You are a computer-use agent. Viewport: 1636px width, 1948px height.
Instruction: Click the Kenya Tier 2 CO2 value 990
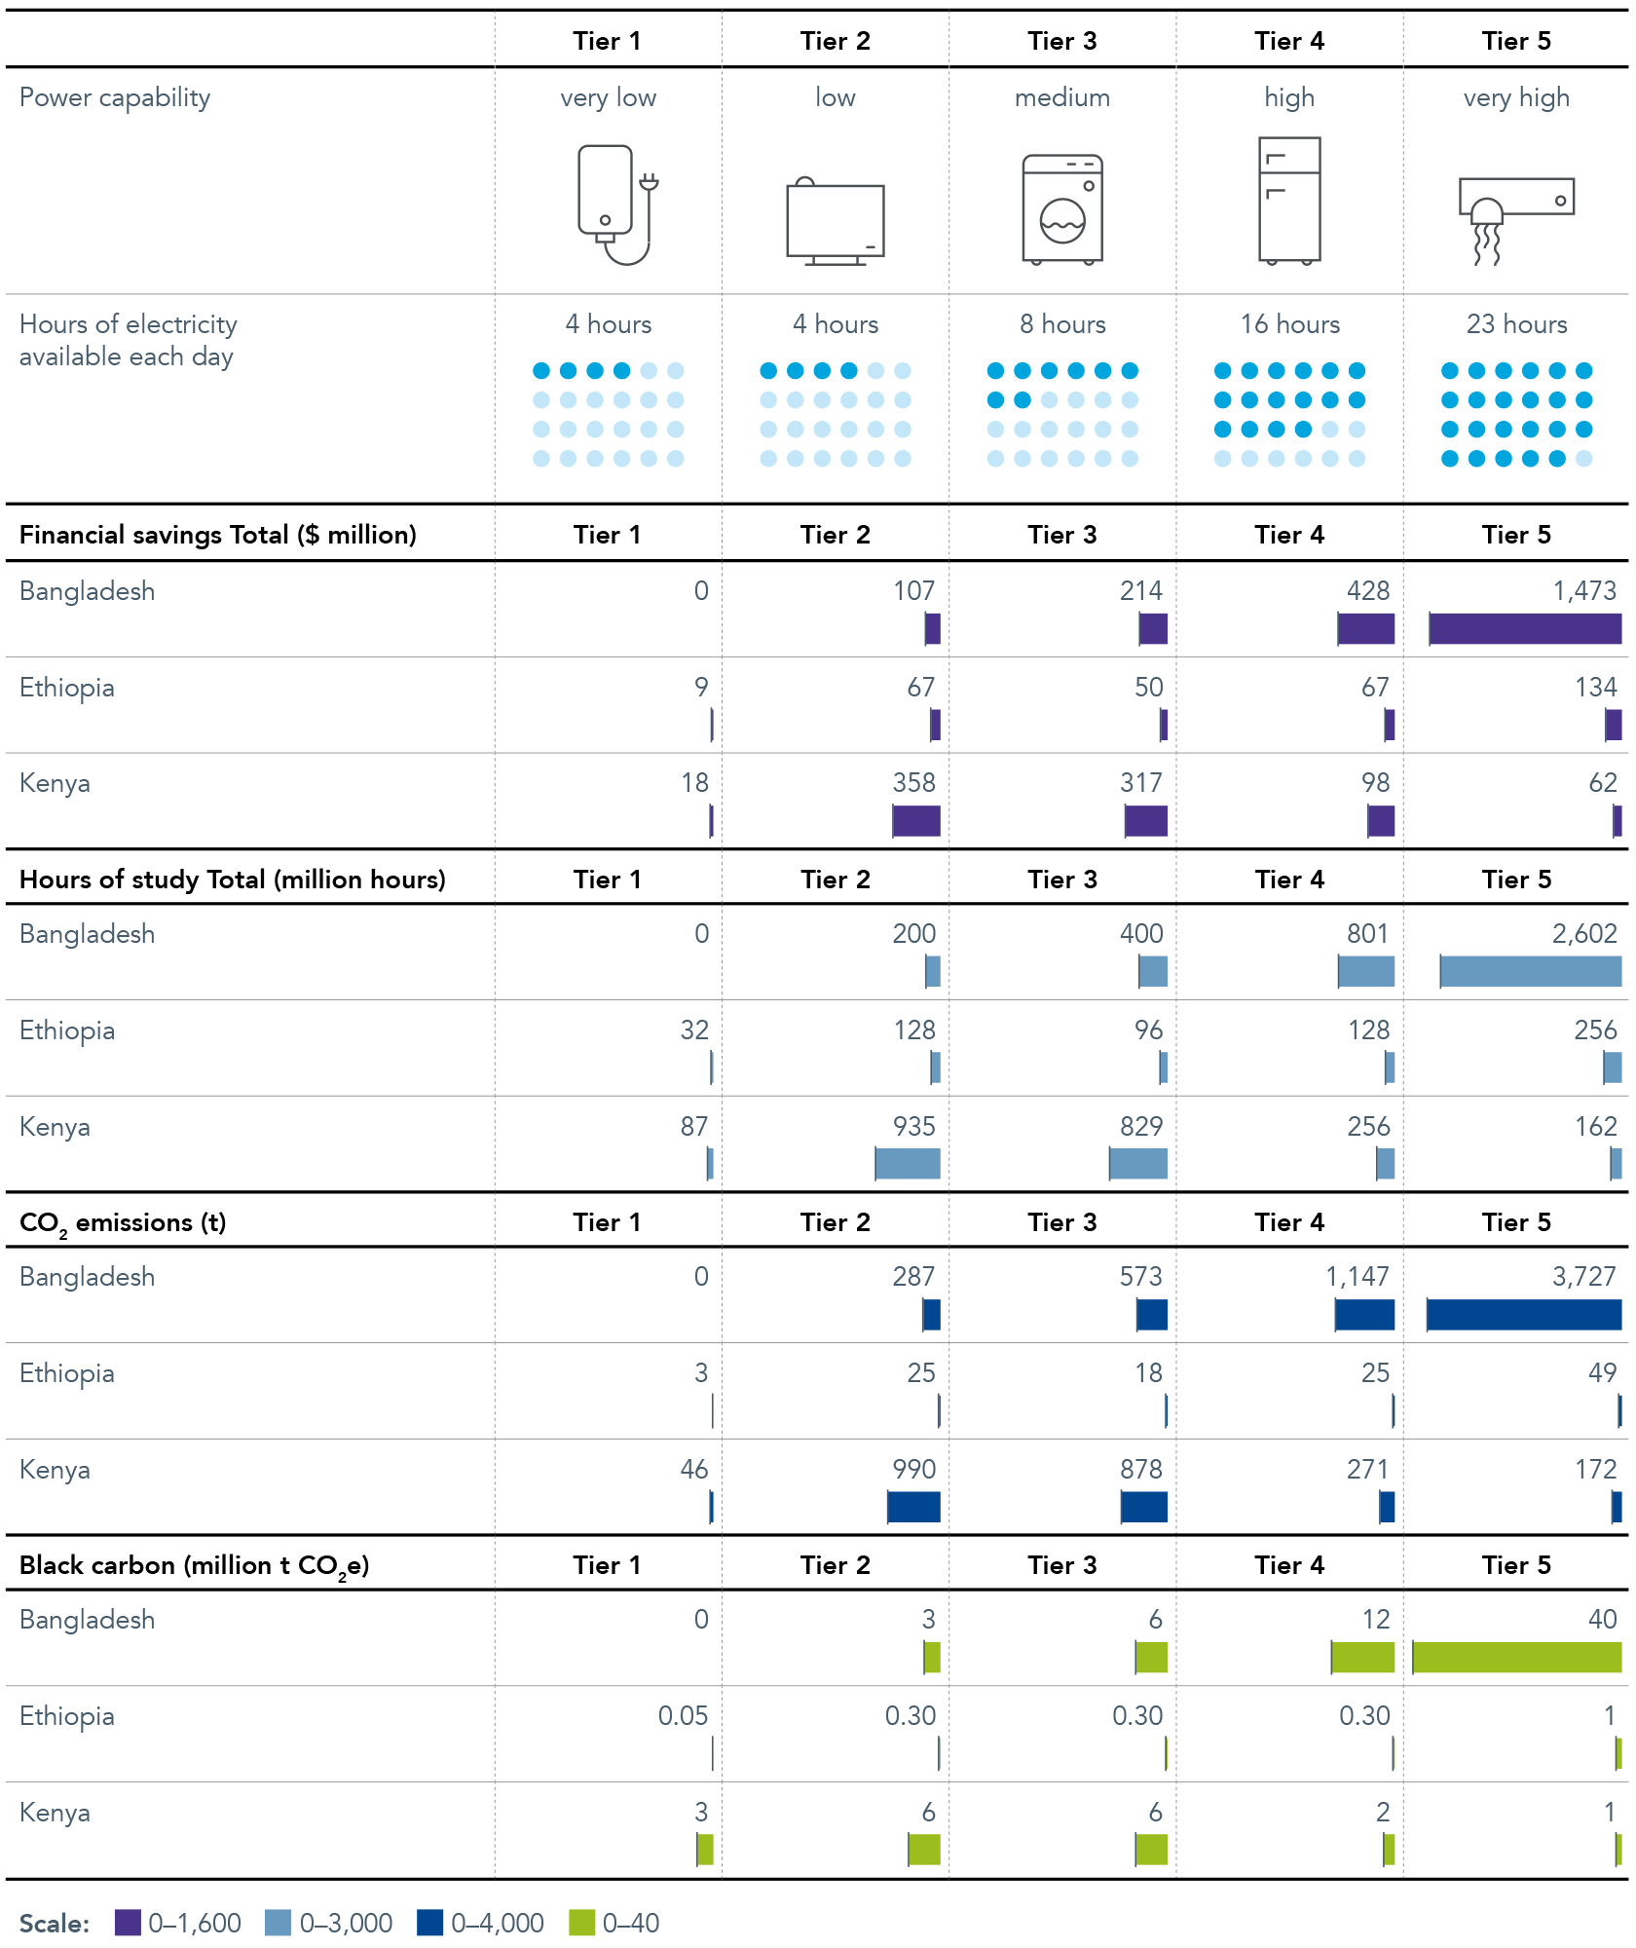tap(913, 1469)
